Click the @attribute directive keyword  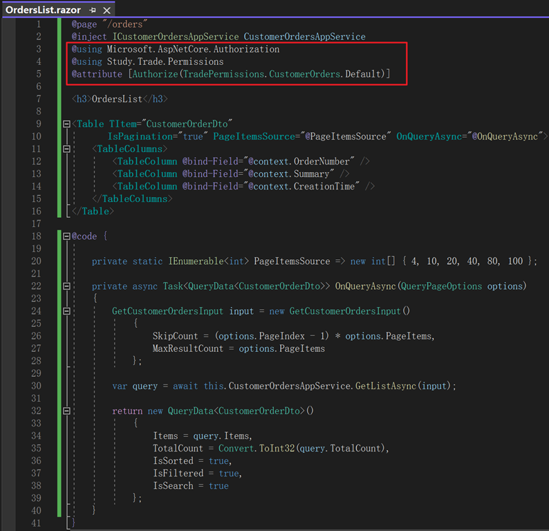(97, 74)
